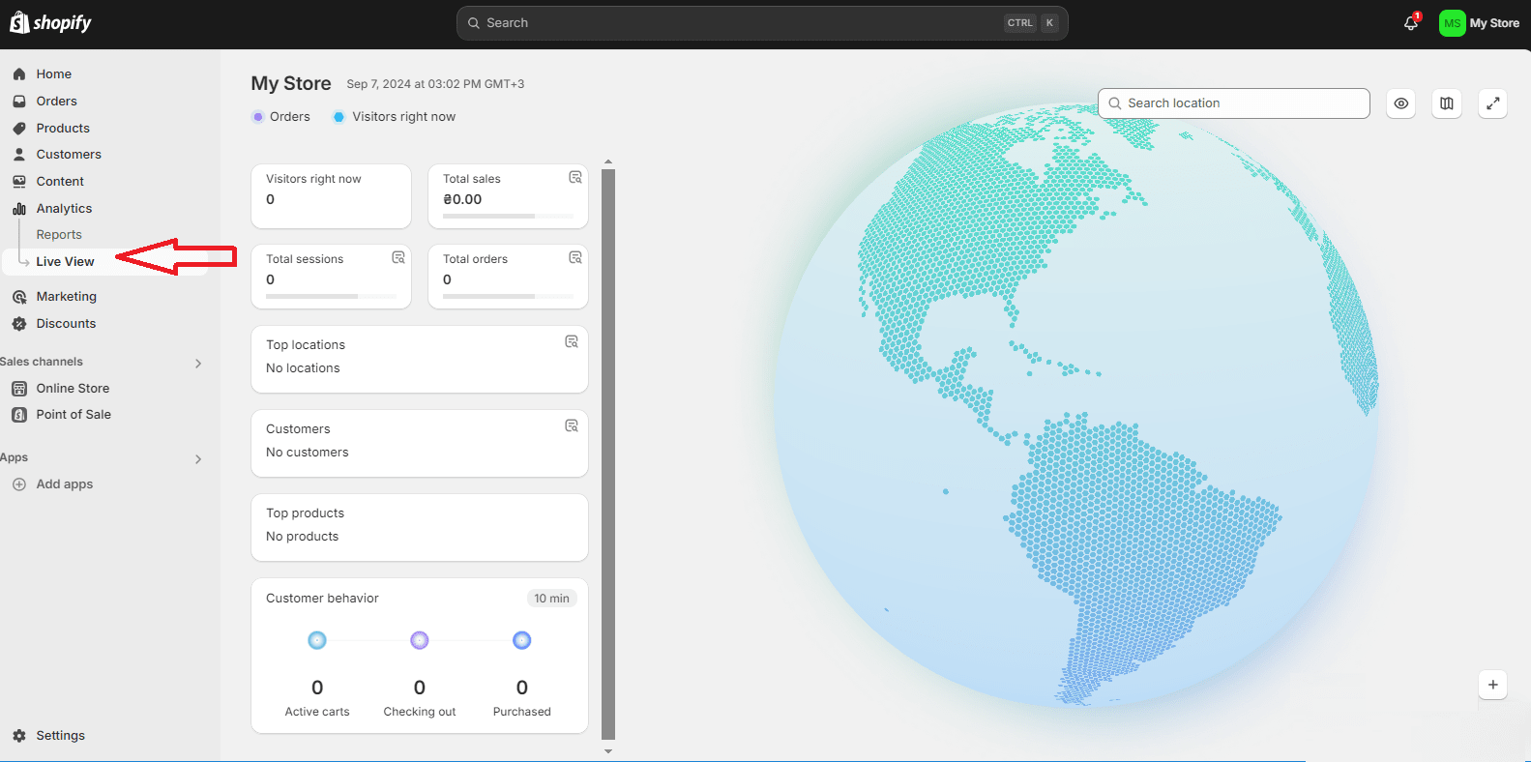Expand the globe to full screen

(1493, 103)
